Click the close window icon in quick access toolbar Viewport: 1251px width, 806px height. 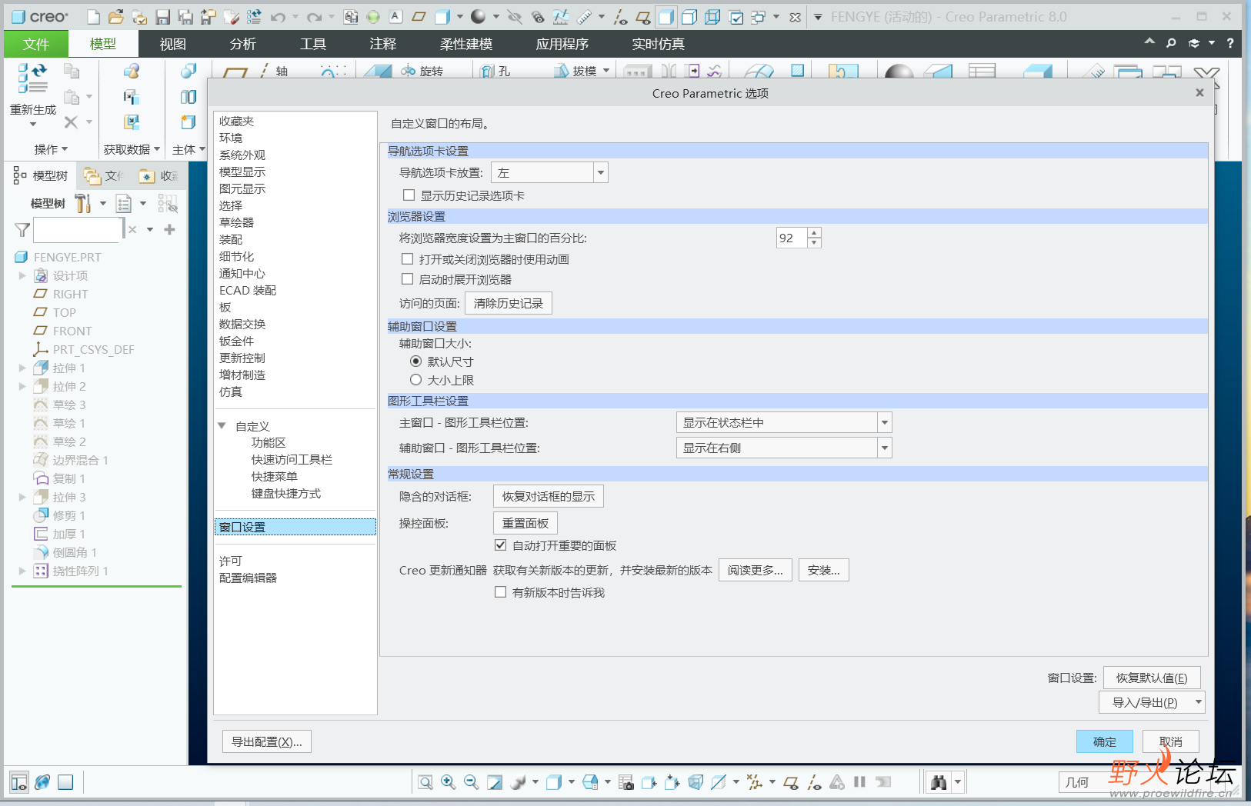tap(795, 16)
